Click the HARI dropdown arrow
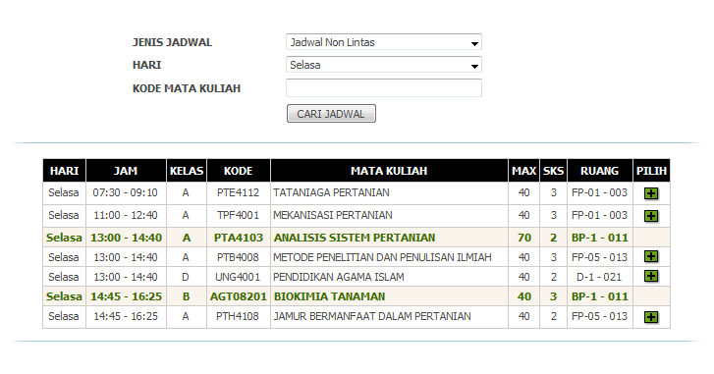 (x=474, y=67)
